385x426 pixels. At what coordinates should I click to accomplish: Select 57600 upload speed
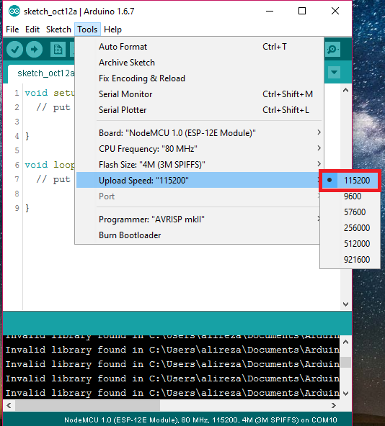(350, 212)
